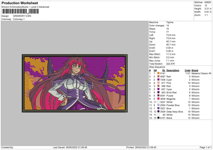The height and width of the screenshot is (150, 213).
Task: Click the Max Stitch value 11.3 mm
Action: coord(171,54)
